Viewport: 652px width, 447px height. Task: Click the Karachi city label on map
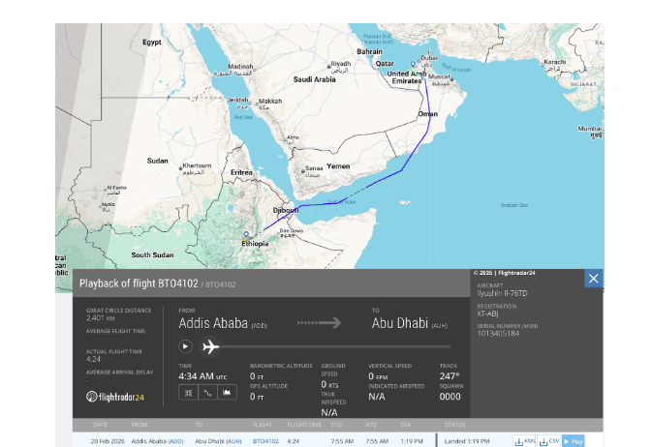(x=555, y=62)
